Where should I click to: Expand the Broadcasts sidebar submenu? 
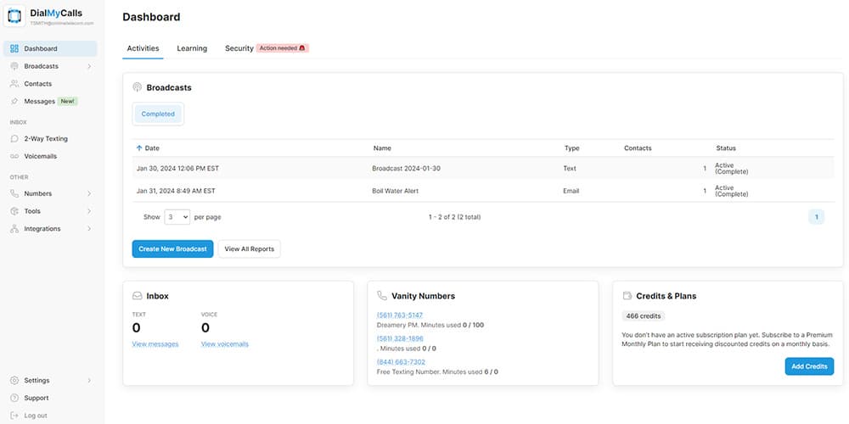pyautogui.click(x=89, y=66)
